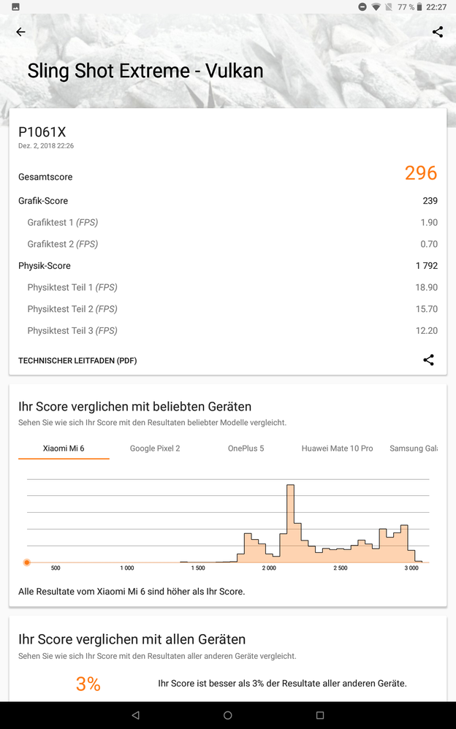Screen dimensions: 456x729
Task: Switch to the Google Pixel 2 tab
Action: tap(155, 449)
